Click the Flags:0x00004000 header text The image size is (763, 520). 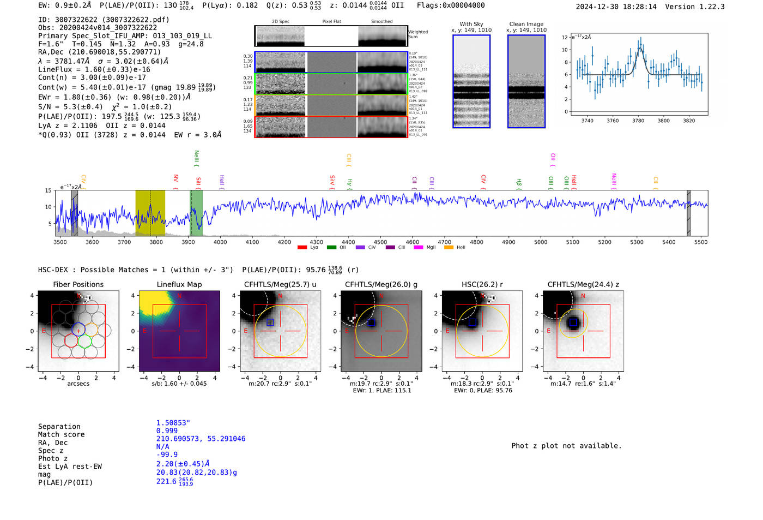pyautogui.click(x=451, y=5)
